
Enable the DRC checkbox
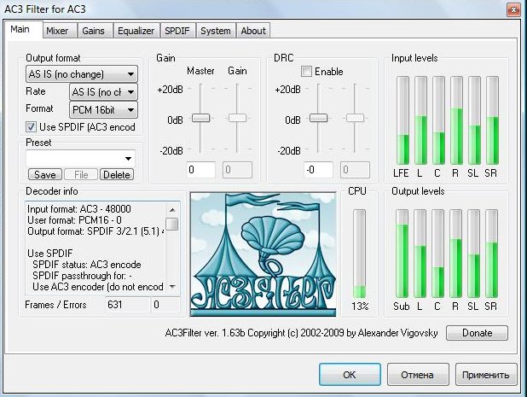click(x=306, y=72)
